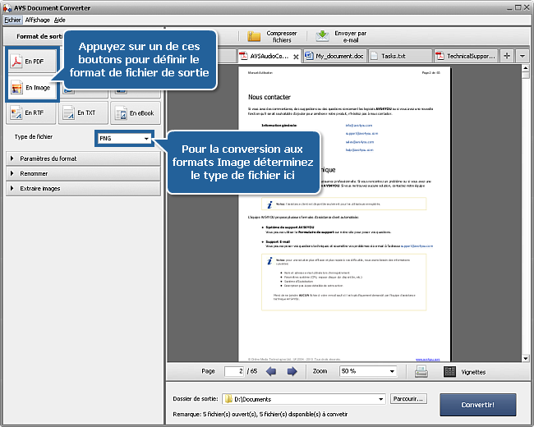The height and width of the screenshot is (427, 534).
Task: Open the Affichage menu
Action: [37, 19]
